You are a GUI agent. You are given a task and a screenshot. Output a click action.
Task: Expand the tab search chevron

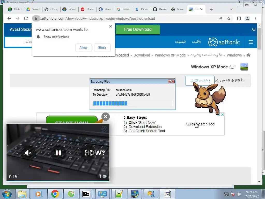[x=231, y=9]
